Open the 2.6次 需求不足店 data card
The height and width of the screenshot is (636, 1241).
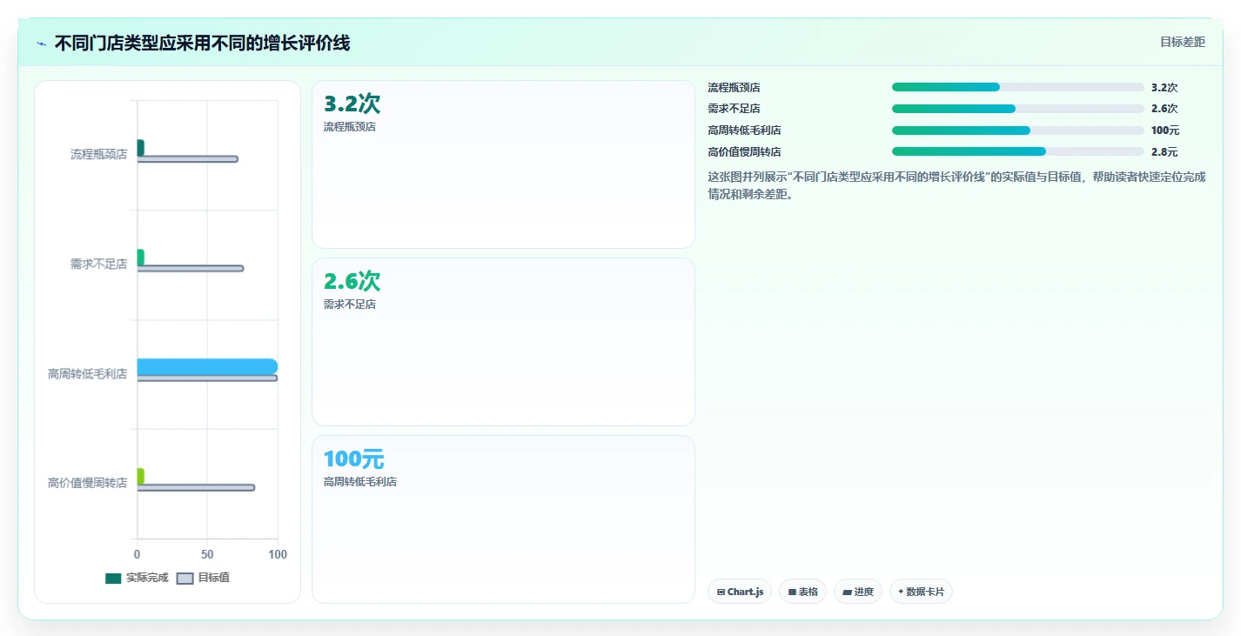tap(503, 342)
